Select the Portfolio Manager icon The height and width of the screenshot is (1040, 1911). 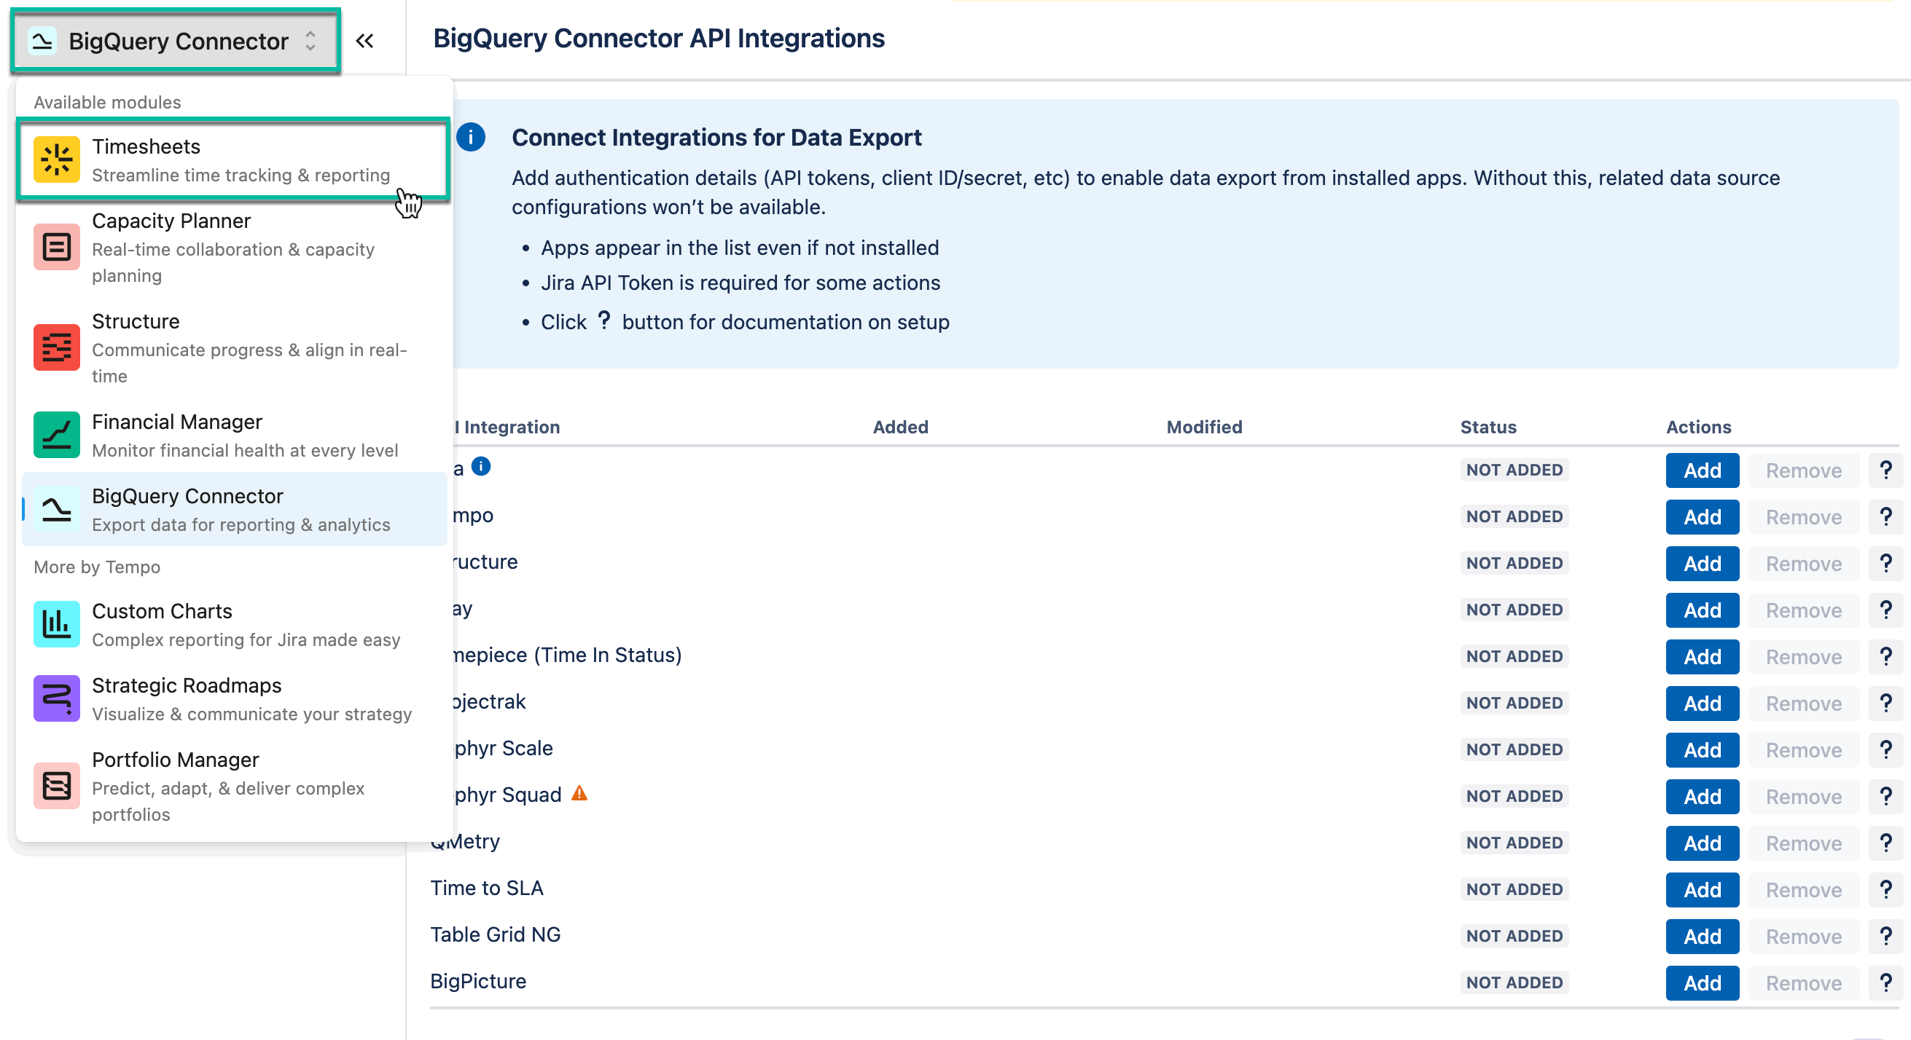coord(55,785)
